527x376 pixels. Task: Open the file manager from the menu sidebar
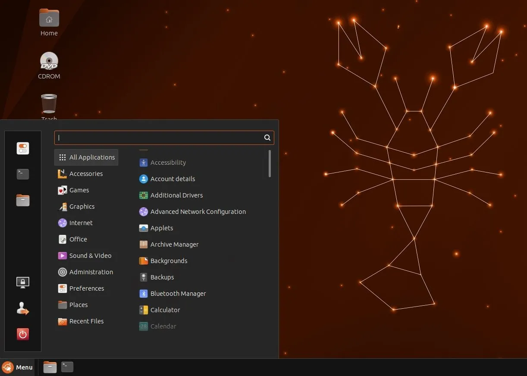click(22, 200)
